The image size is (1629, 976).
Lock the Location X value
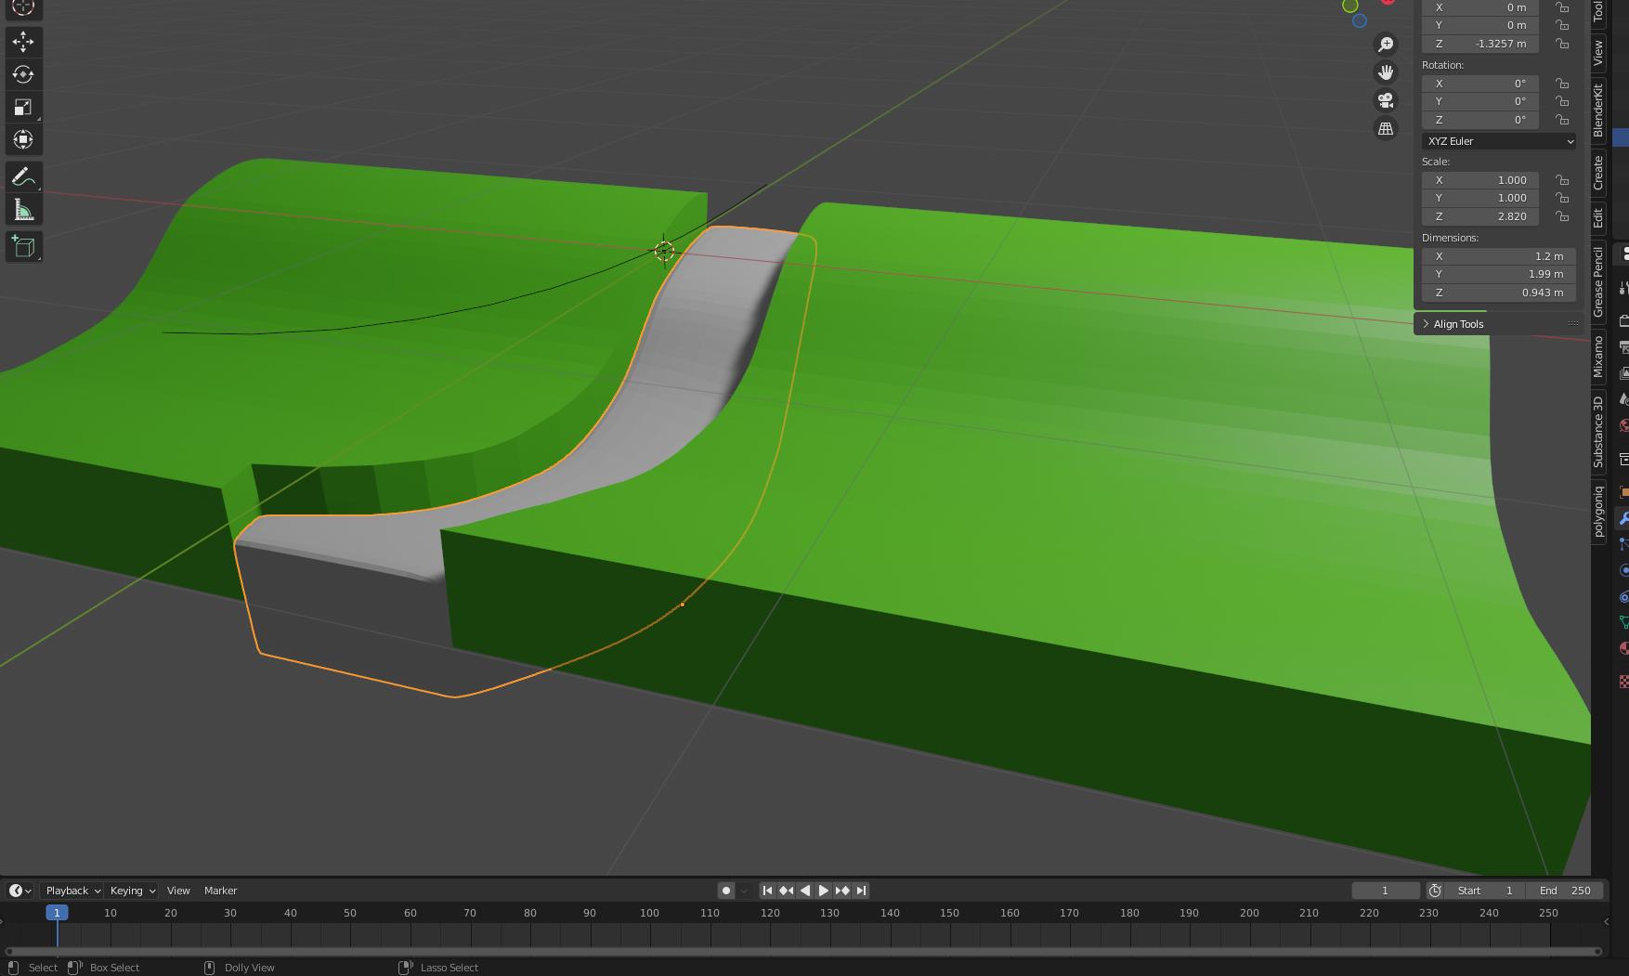pyautogui.click(x=1563, y=7)
